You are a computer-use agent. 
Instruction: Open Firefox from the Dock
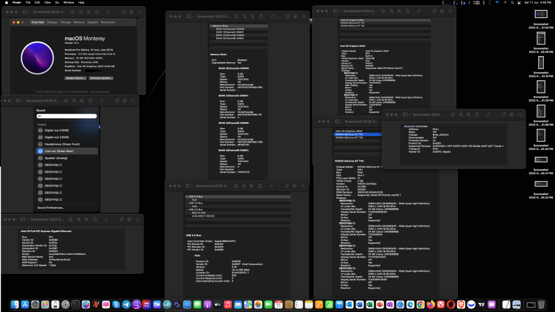431,305
